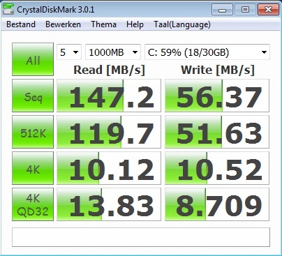Viewport: 282px width, 256px height.
Task: Start the Seq benchmark test
Action: point(33,96)
